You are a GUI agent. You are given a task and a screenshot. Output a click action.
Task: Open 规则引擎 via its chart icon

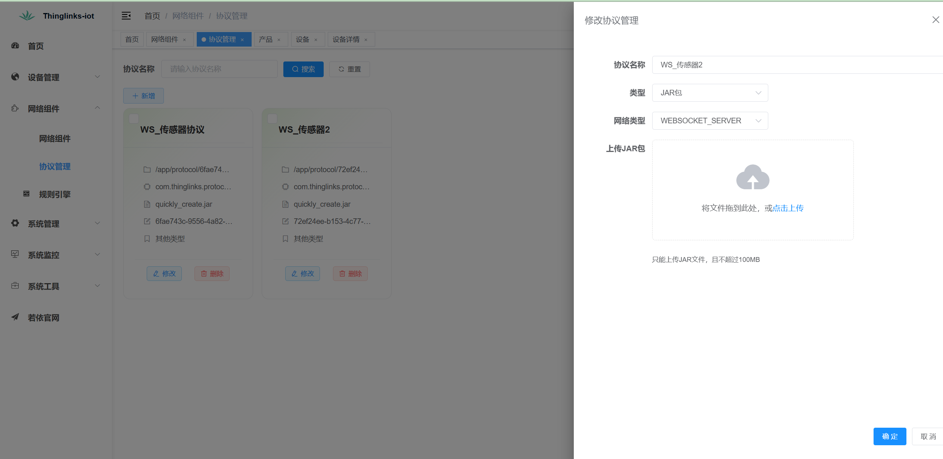26,194
